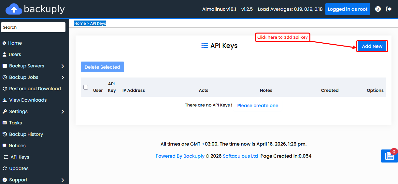Screen dimensions: 398x184
Task: Click the Delete Selected button
Action: pyautogui.click(x=102, y=67)
